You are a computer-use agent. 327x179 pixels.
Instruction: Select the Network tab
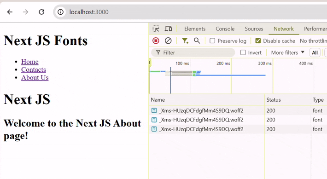click(284, 29)
